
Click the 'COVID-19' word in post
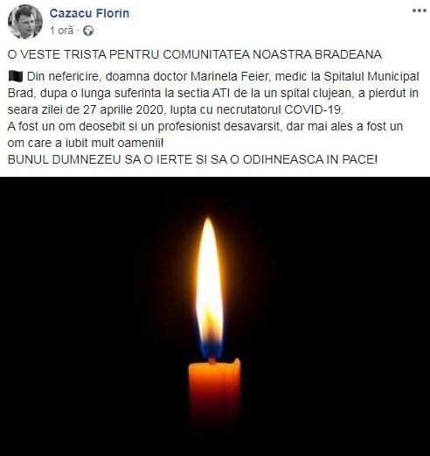click(x=314, y=110)
